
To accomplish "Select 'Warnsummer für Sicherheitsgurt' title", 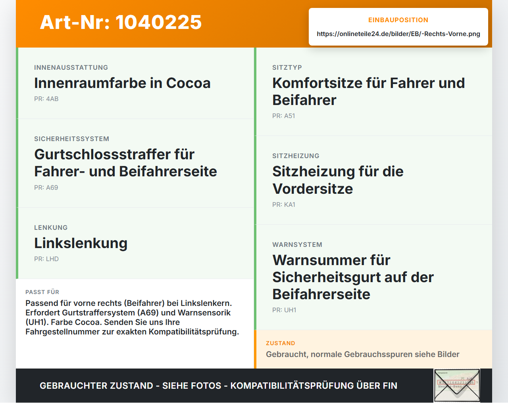I will [353, 277].
